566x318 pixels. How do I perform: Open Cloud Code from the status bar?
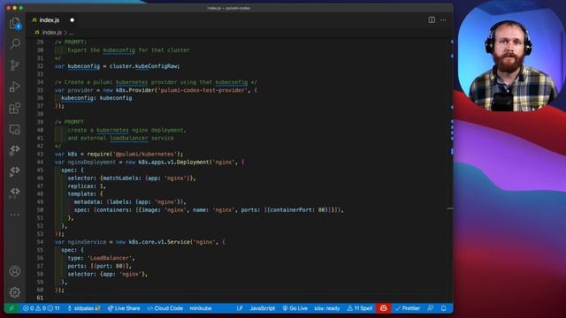[165, 308]
